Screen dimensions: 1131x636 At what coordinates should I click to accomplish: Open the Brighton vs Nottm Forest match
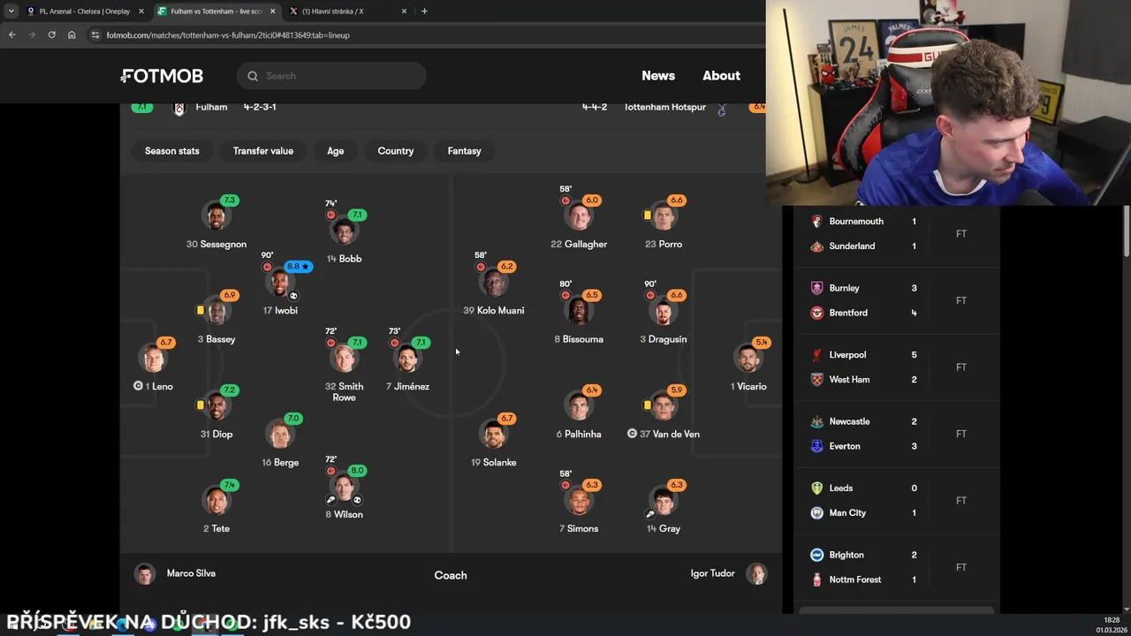(896, 567)
